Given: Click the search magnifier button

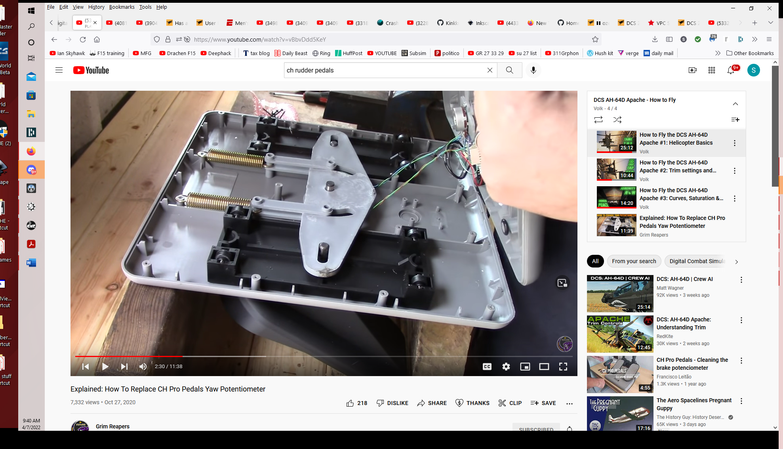Looking at the screenshot, I should point(510,70).
